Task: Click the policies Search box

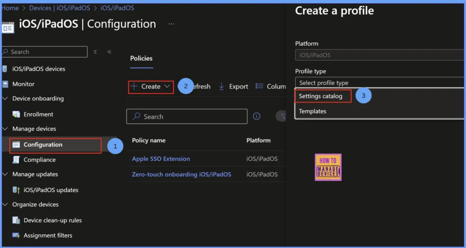Action: pyautogui.click(x=187, y=116)
